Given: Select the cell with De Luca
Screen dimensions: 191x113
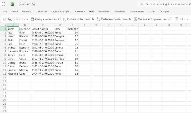Looking at the screenshot, I should click(25, 66).
